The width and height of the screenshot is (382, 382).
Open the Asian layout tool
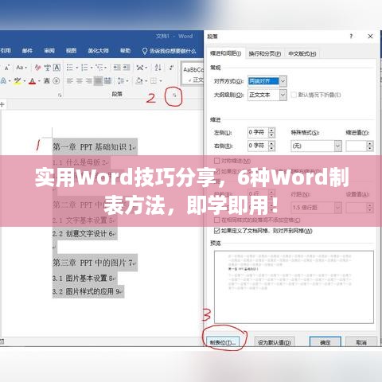[140, 68]
